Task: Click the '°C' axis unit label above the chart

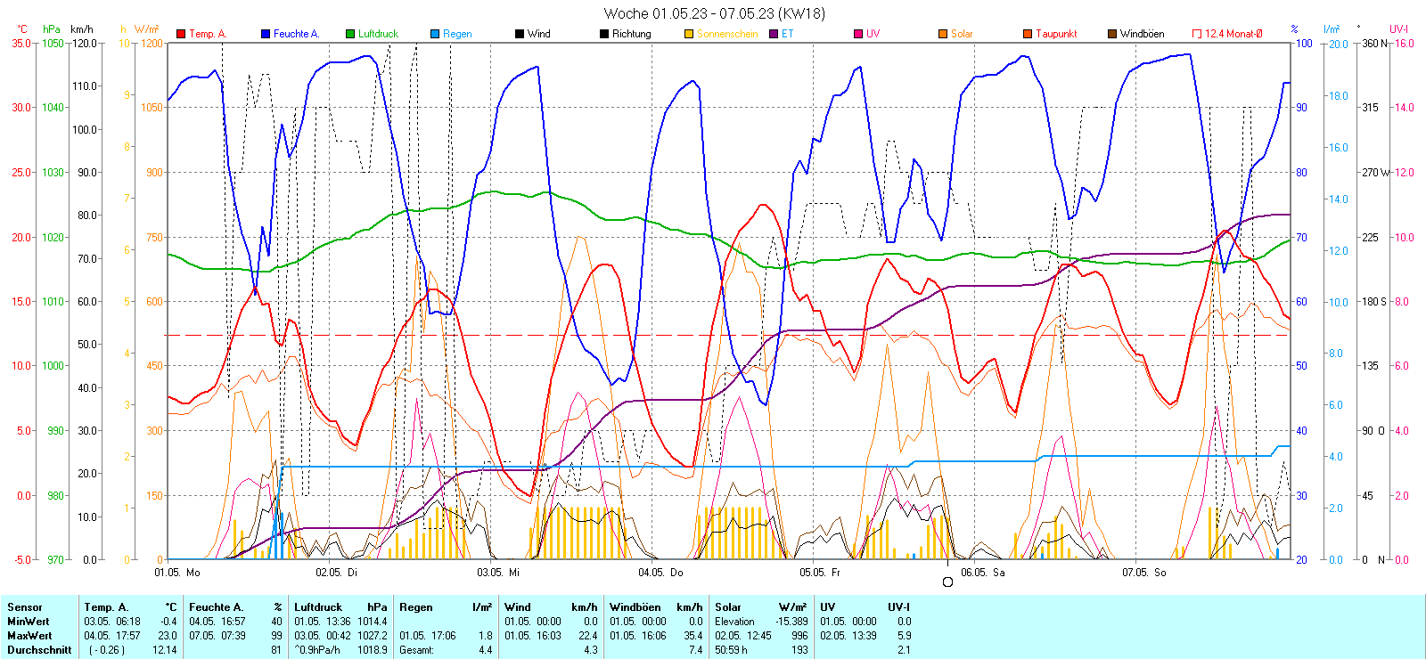Action: 22,29
